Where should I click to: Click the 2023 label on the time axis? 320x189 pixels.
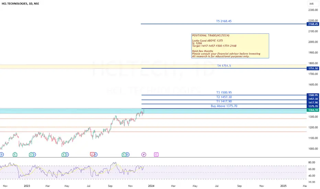click(27, 186)
